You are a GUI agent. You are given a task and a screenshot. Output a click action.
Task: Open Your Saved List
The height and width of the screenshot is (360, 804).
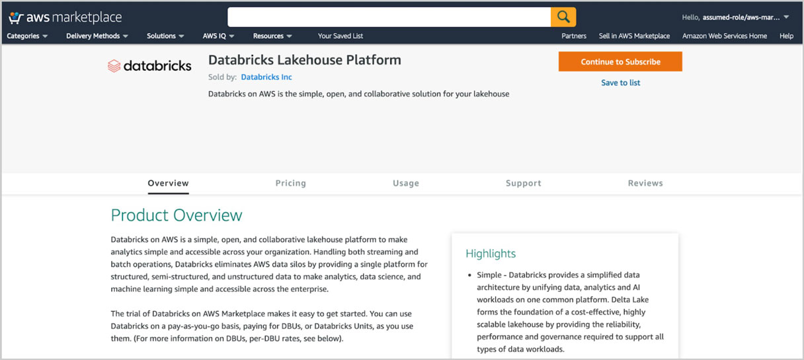click(x=341, y=36)
